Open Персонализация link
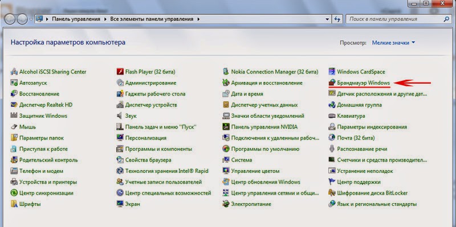The height and width of the screenshot is (227, 456). (x=146, y=138)
